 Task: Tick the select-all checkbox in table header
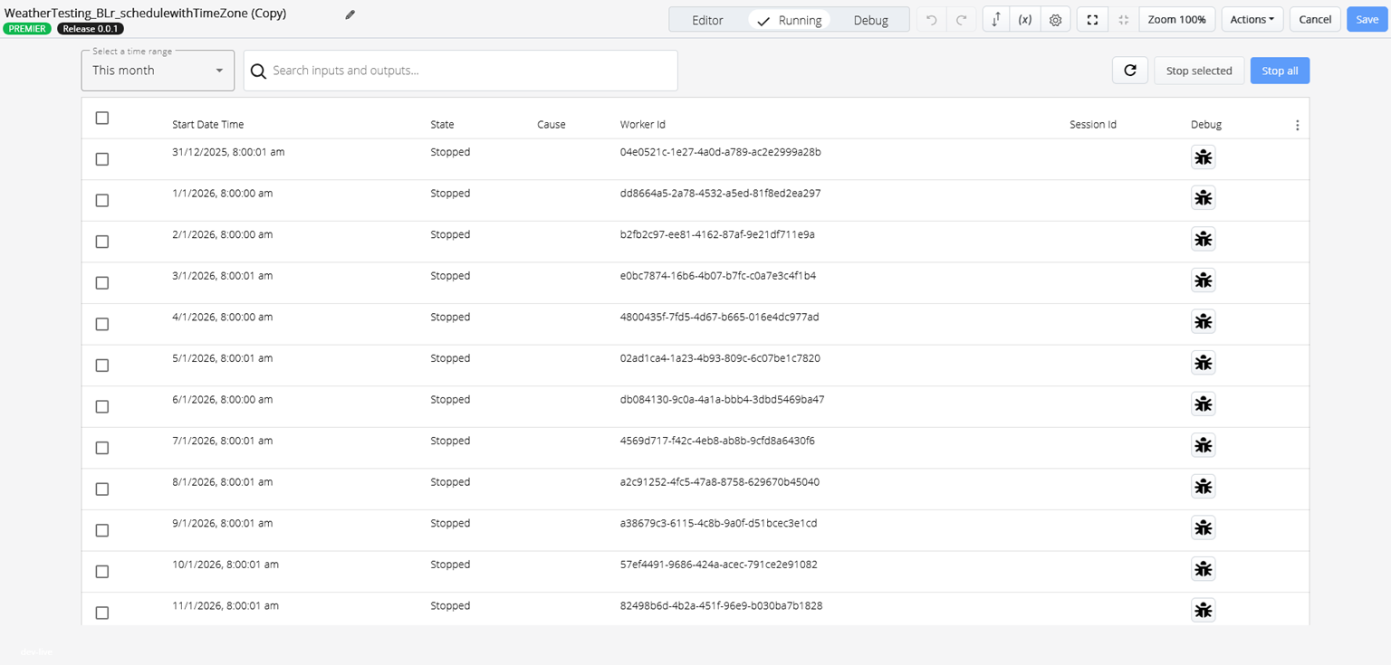pos(102,119)
